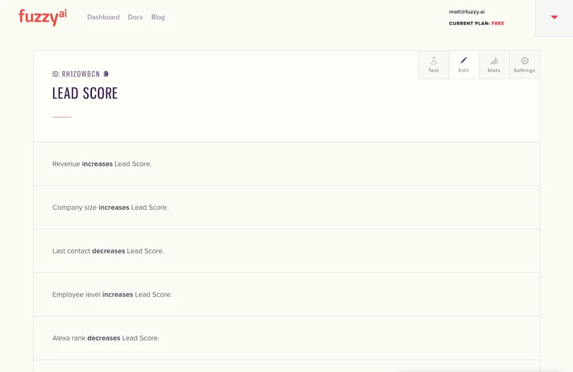Open the Alexa rank decreases rule
This screenshot has height=372, width=573.
click(106, 338)
